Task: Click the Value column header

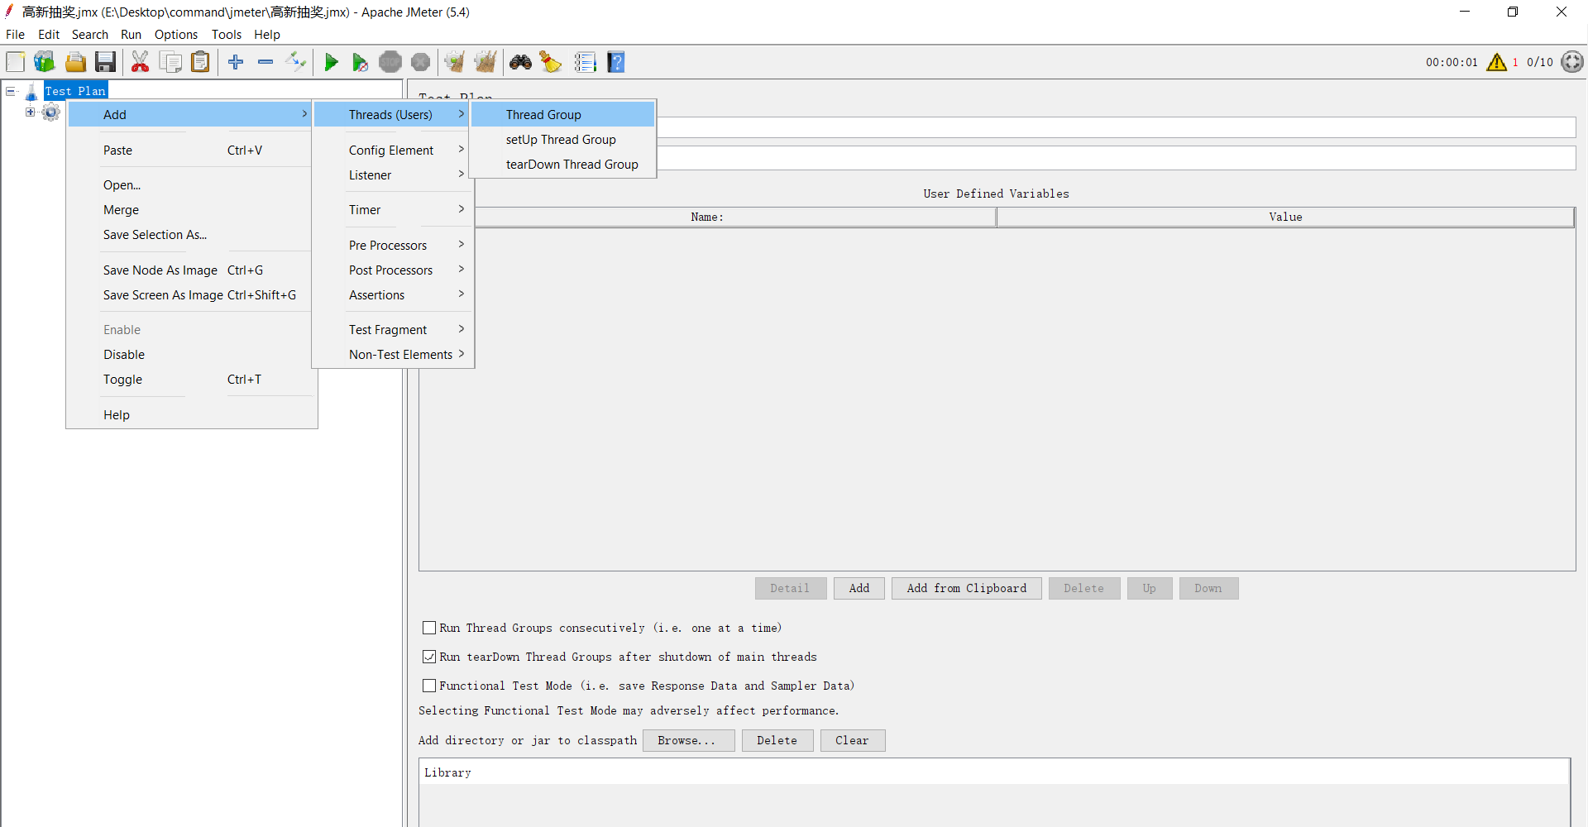Action: (1285, 218)
